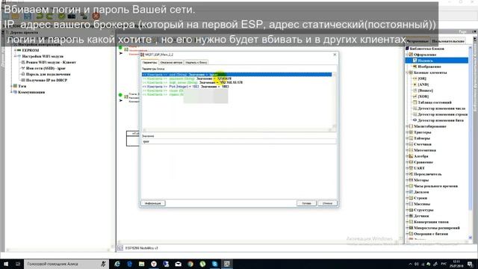
Task: Select Конвертация типов category
Action: click(431, 222)
